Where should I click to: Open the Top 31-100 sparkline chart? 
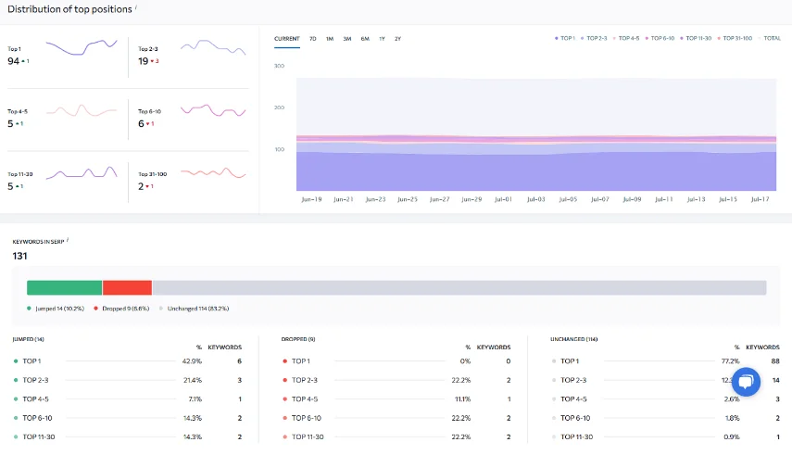[x=213, y=173]
